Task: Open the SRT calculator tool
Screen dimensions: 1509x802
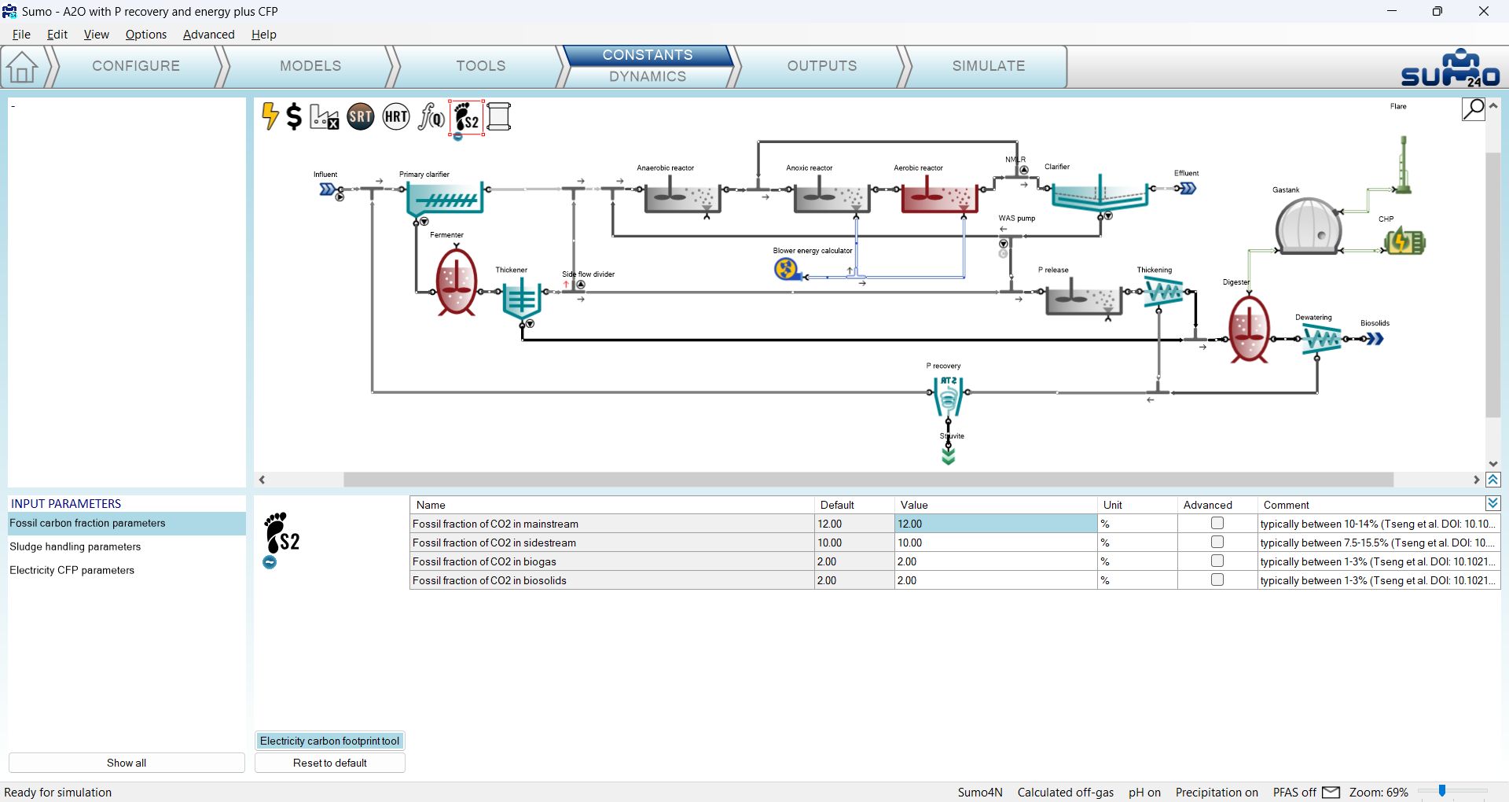Action: coord(361,117)
